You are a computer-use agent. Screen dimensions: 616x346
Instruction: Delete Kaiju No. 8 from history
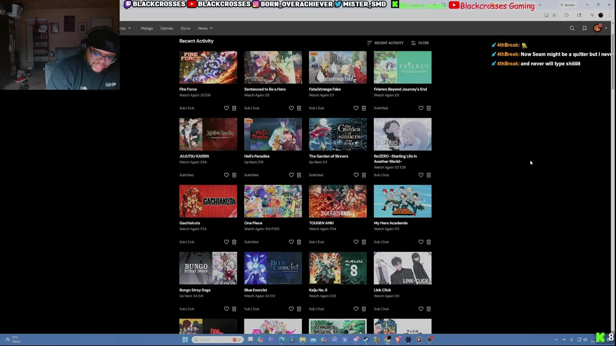click(364, 309)
